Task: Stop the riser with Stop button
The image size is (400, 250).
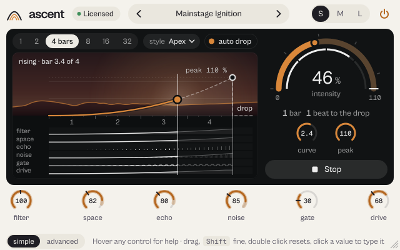Action: pyautogui.click(x=326, y=169)
